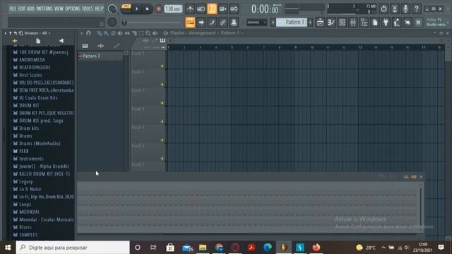
Task: Toggle typing keyboard to piano
Action: pyautogui.click(x=190, y=22)
